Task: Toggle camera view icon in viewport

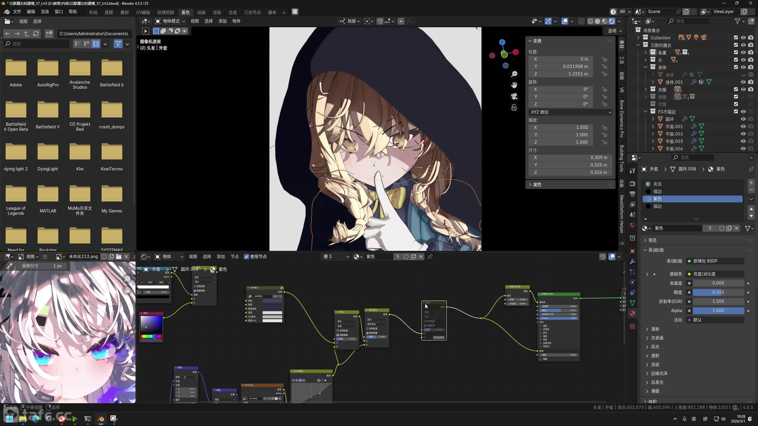Action: click(x=514, y=96)
